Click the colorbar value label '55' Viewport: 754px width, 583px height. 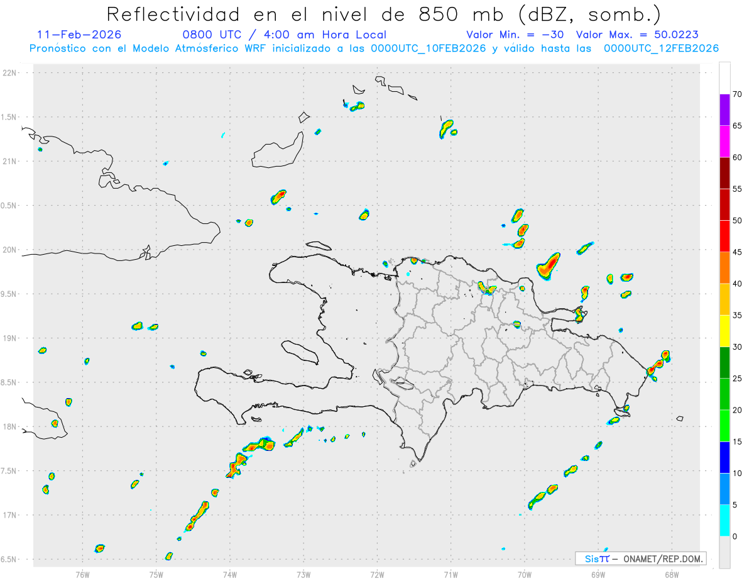click(738, 189)
